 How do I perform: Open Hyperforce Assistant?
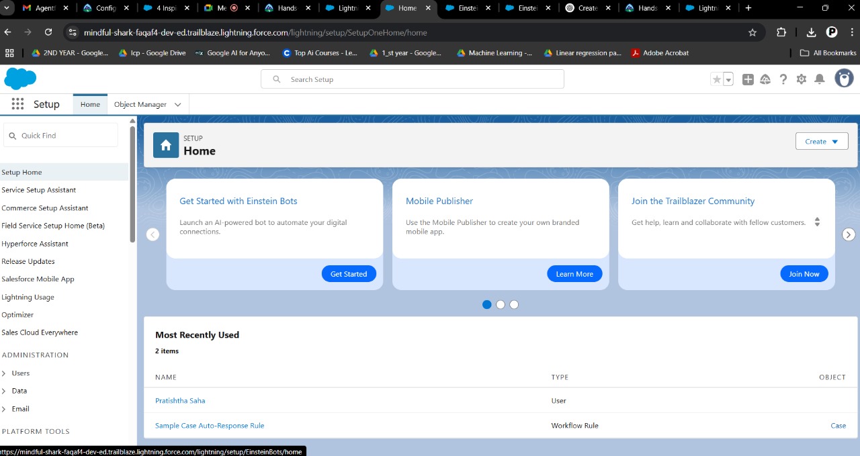(x=35, y=244)
